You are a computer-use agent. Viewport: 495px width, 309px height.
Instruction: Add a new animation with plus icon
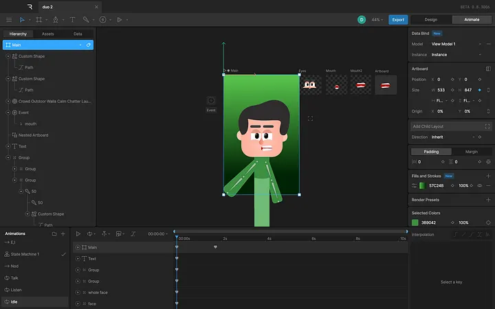point(63,234)
